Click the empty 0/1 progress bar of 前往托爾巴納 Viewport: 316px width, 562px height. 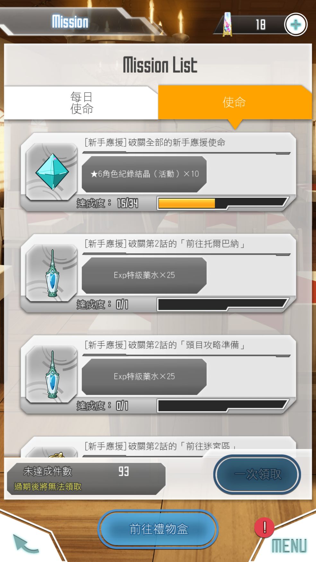click(x=223, y=304)
